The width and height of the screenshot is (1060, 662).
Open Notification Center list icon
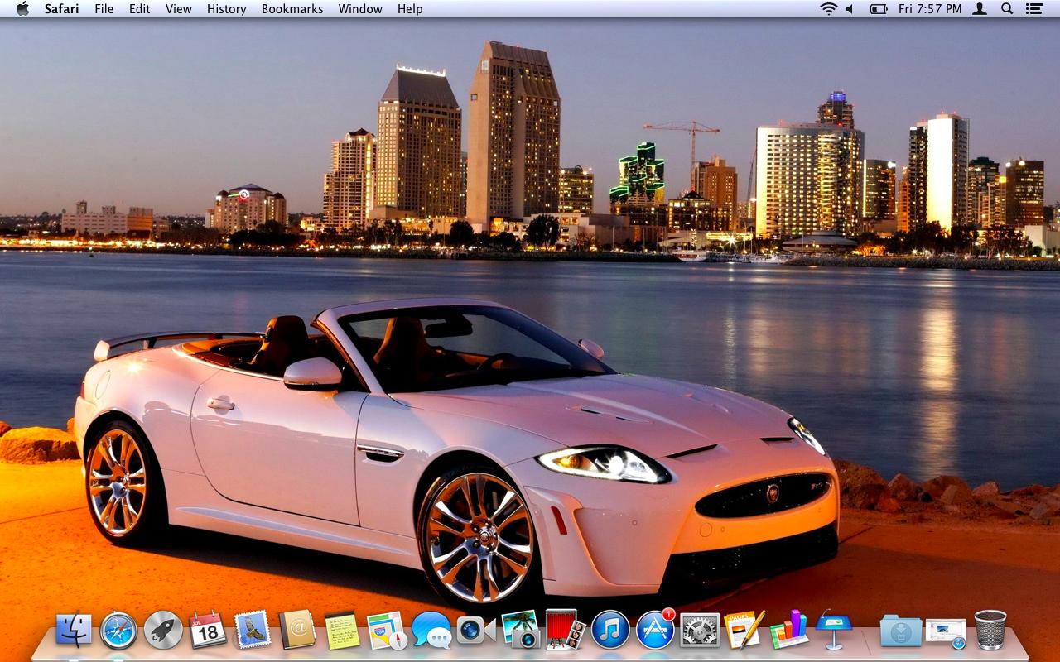pos(1033,9)
